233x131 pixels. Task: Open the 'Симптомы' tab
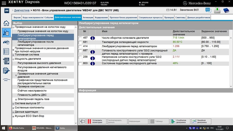tap(180, 18)
